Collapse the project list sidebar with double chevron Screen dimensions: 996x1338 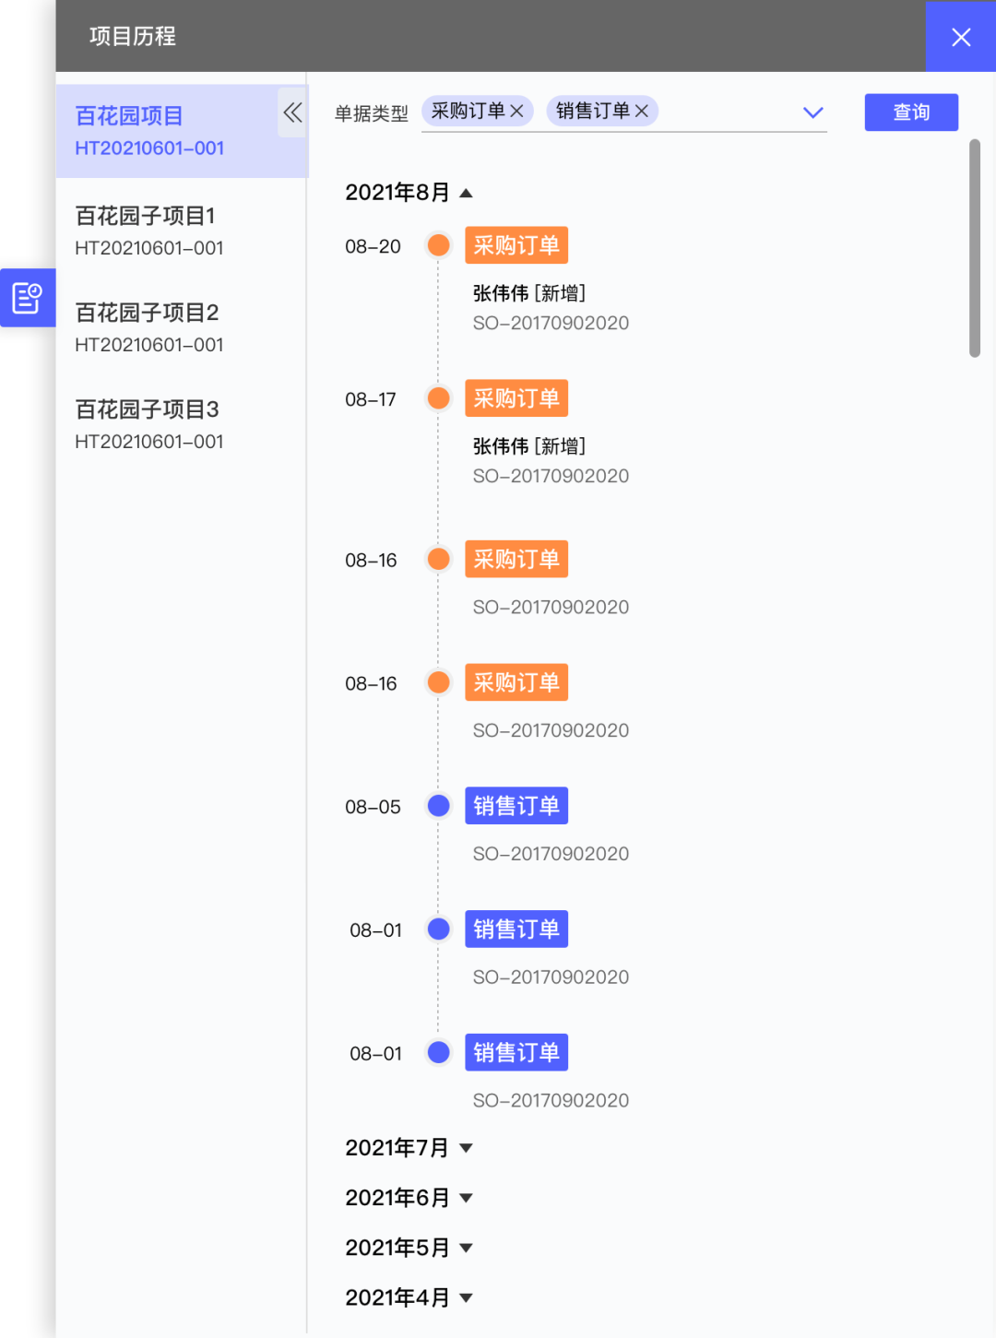(292, 112)
